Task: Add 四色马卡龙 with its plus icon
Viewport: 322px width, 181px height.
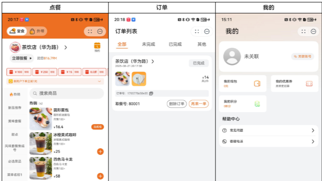Action: 100,176
